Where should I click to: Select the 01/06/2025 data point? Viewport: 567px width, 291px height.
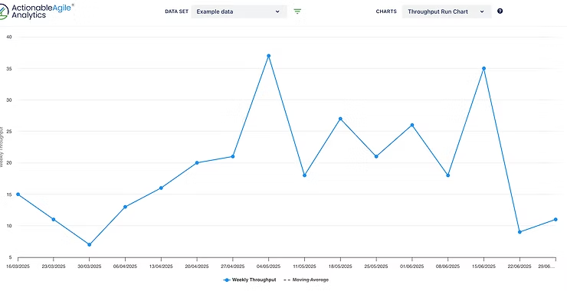[412, 125]
